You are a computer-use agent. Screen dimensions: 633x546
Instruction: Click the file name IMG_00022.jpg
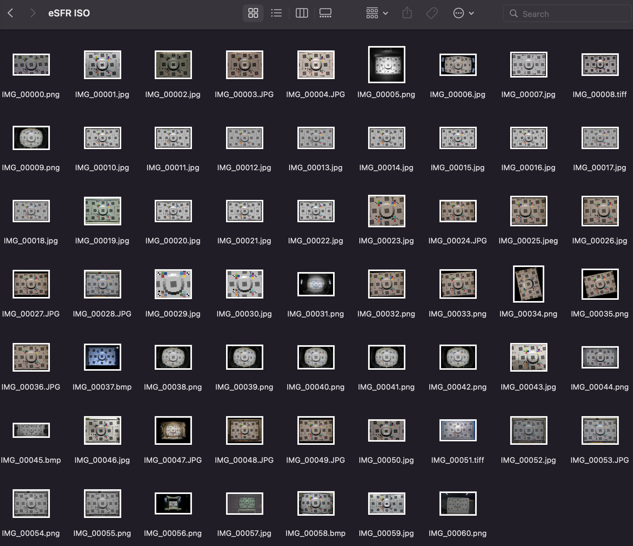(316, 241)
